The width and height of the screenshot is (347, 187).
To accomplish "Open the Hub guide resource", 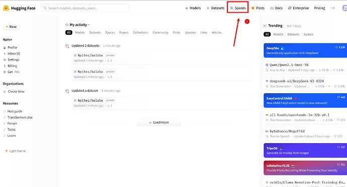I will [x=13, y=111].
